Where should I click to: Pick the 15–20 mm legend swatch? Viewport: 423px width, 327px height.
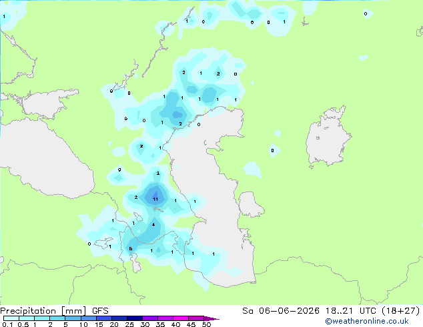(x=104, y=318)
